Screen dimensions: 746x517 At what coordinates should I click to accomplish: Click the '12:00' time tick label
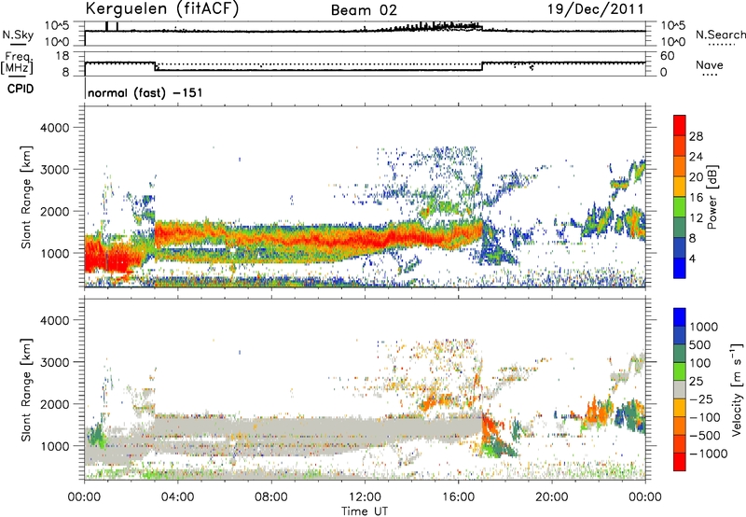(x=365, y=497)
